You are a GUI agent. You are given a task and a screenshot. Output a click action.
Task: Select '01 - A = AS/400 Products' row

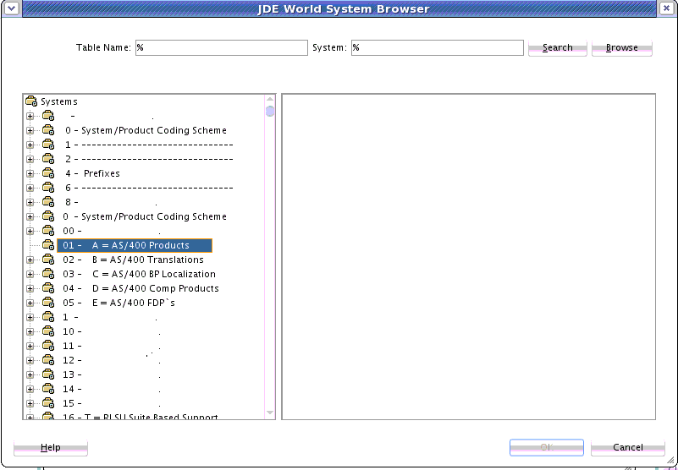point(135,245)
